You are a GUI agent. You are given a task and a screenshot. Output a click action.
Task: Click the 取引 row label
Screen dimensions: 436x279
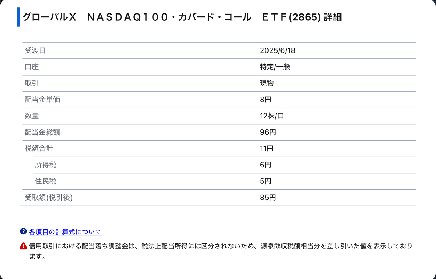[32, 83]
